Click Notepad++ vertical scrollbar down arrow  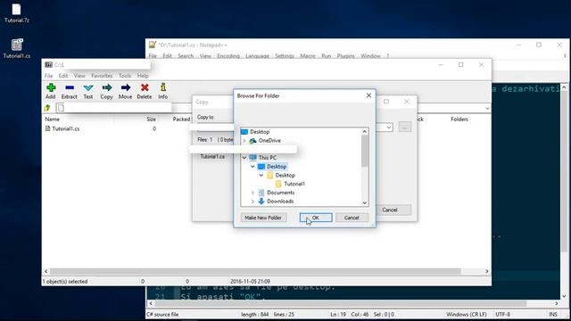[564, 296]
